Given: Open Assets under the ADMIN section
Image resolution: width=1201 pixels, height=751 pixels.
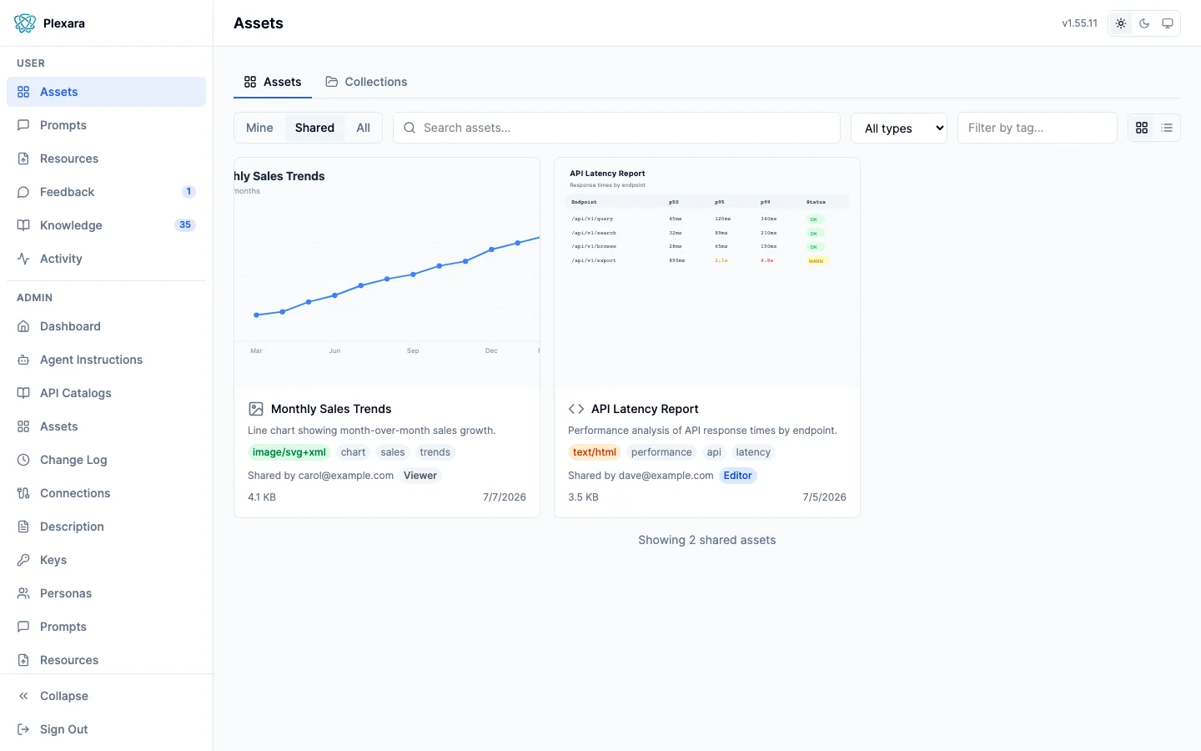Looking at the screenshot, I should tap(106, 426).
